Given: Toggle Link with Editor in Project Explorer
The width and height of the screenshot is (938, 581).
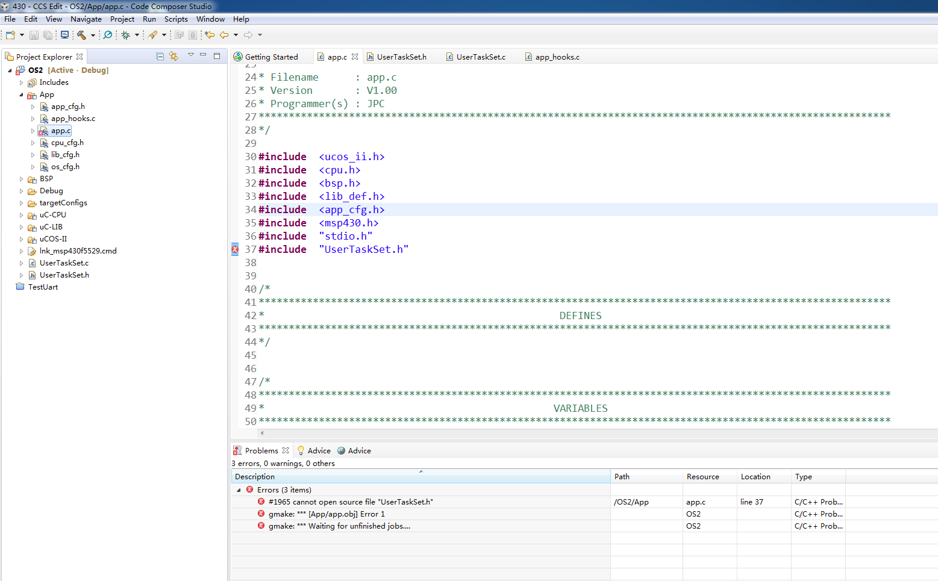Looking at the screenshot, I should [x=174, y=57].
